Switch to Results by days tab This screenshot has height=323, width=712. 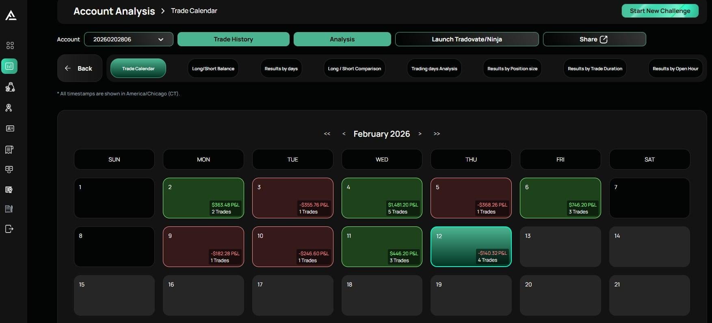tap(281, 69)
